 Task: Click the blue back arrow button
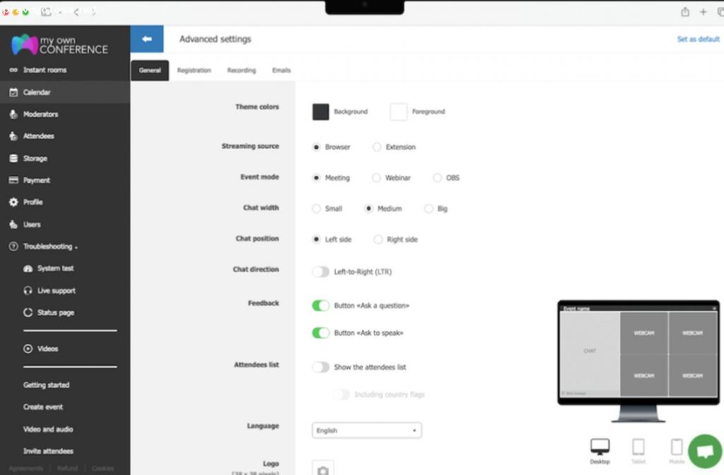[147, 39]
